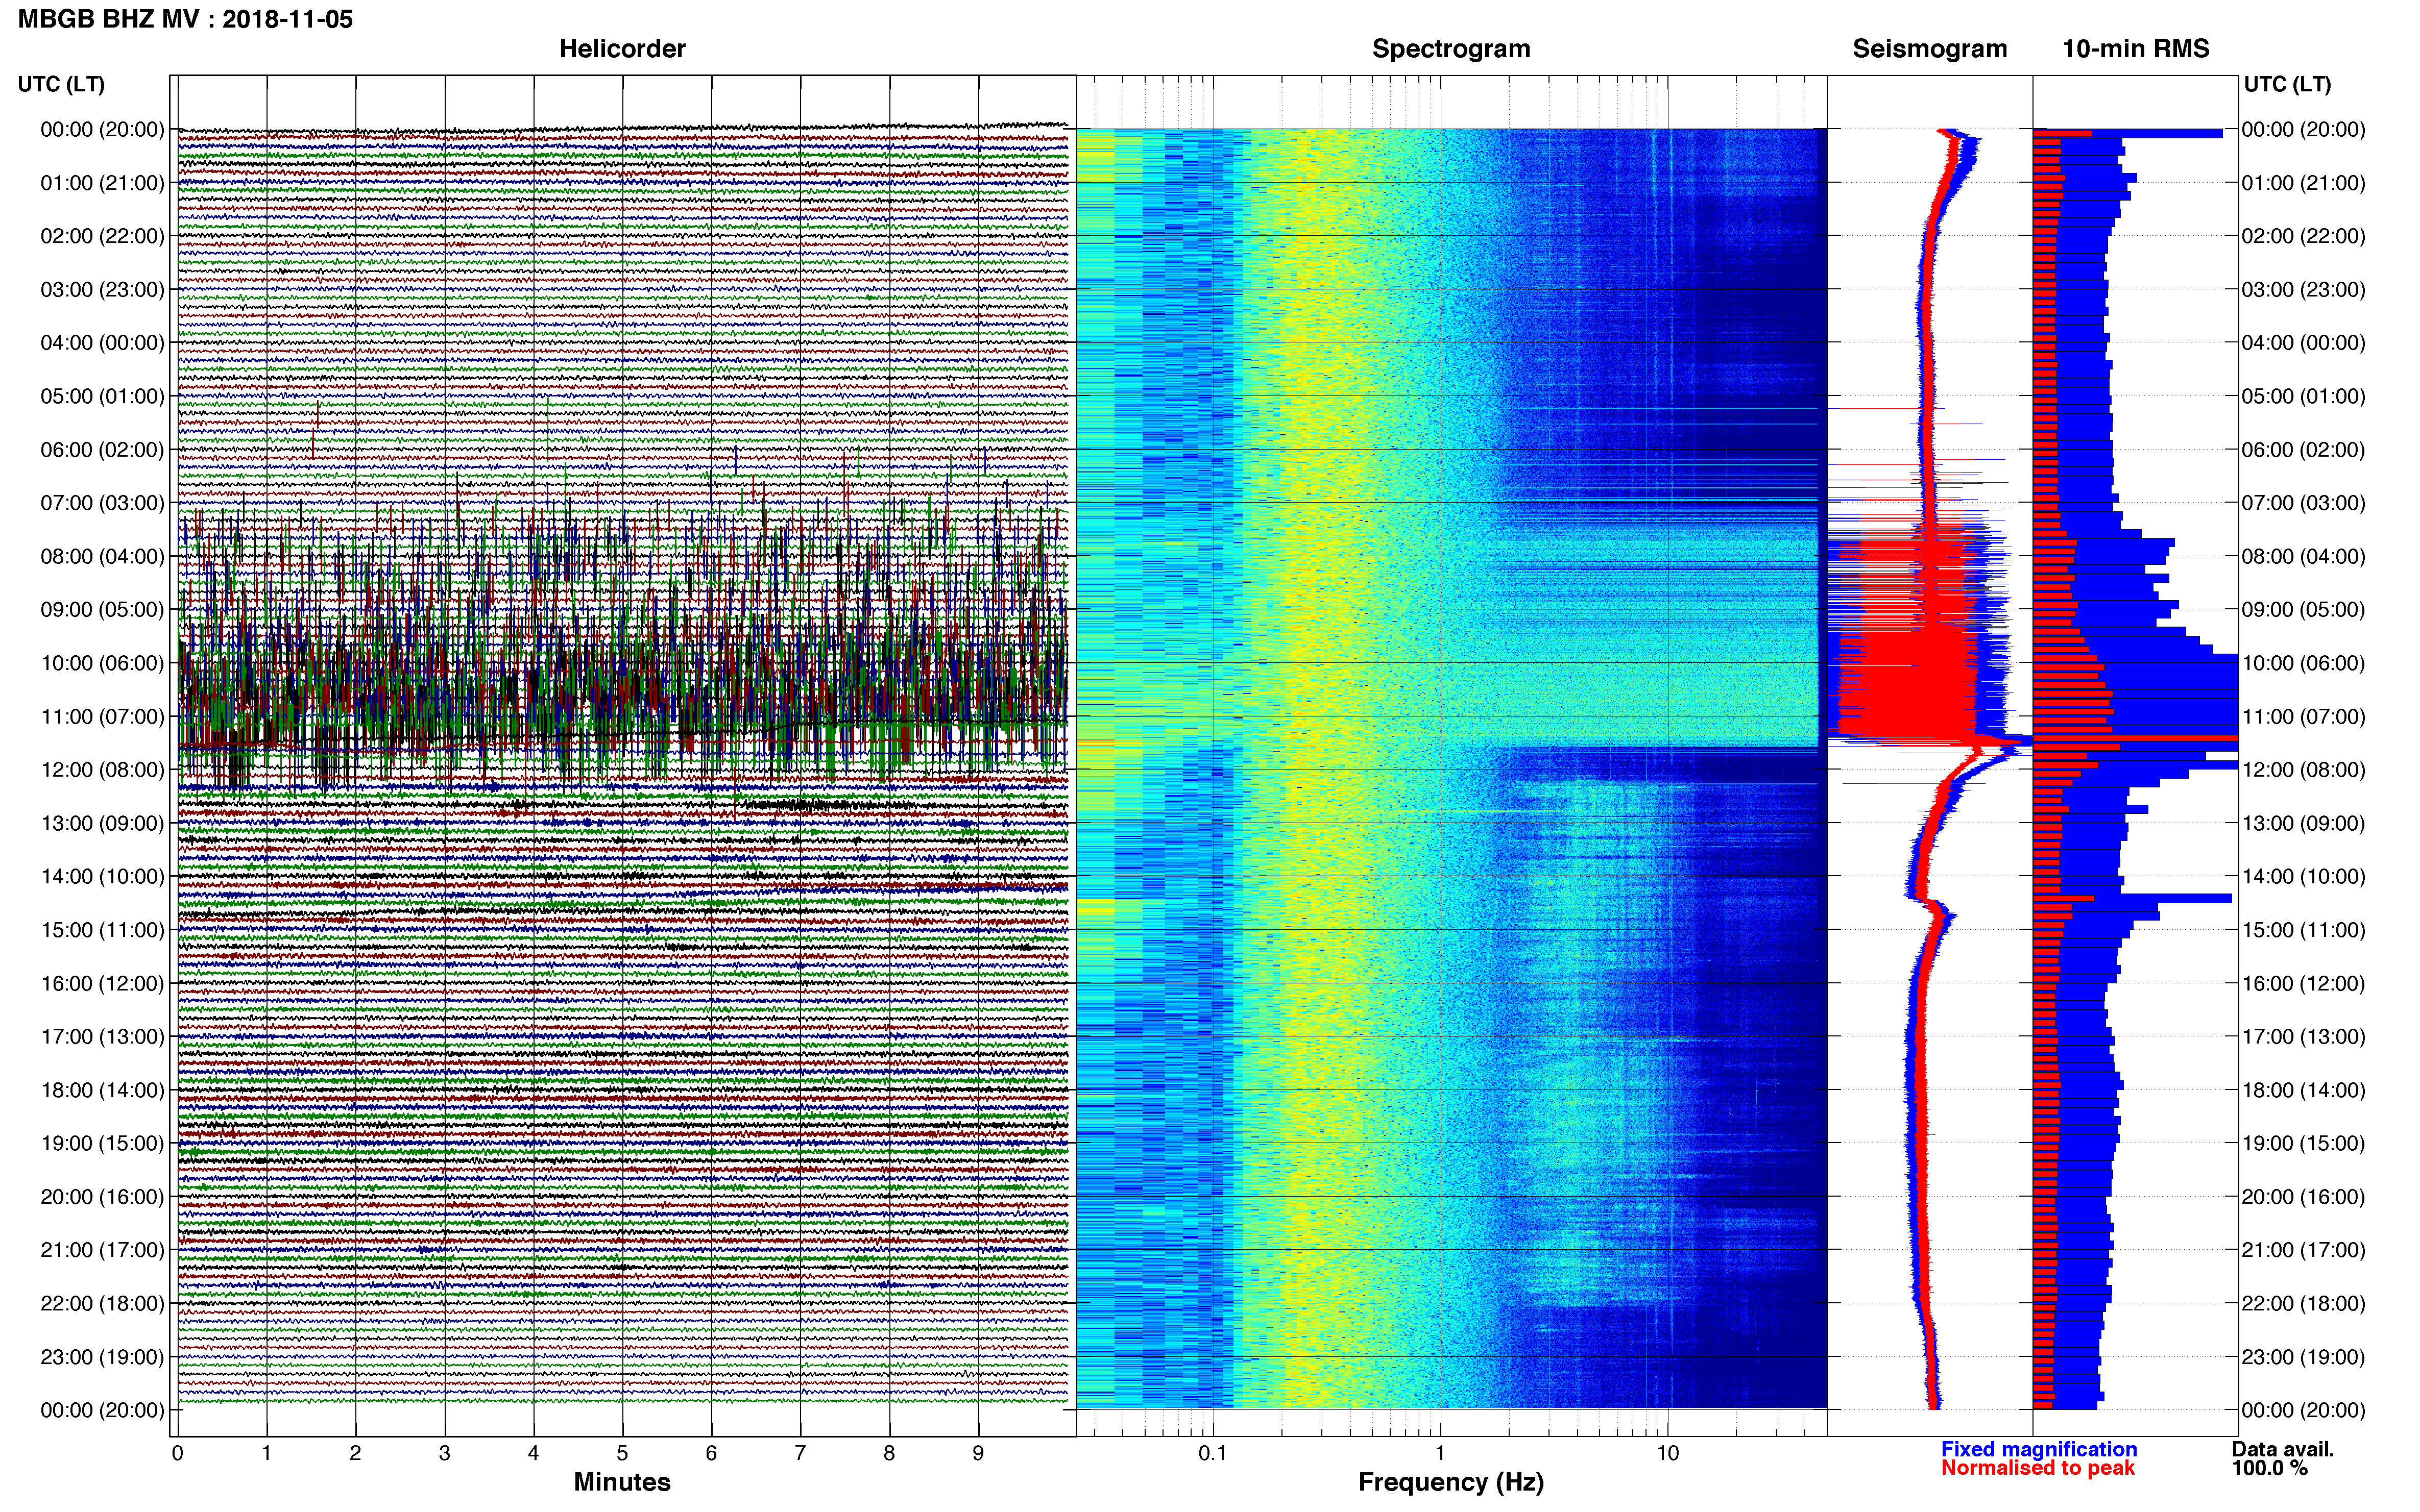Click frequency axis tick label 0.1
2420x1512 pixels.
click(1213, 1453)
